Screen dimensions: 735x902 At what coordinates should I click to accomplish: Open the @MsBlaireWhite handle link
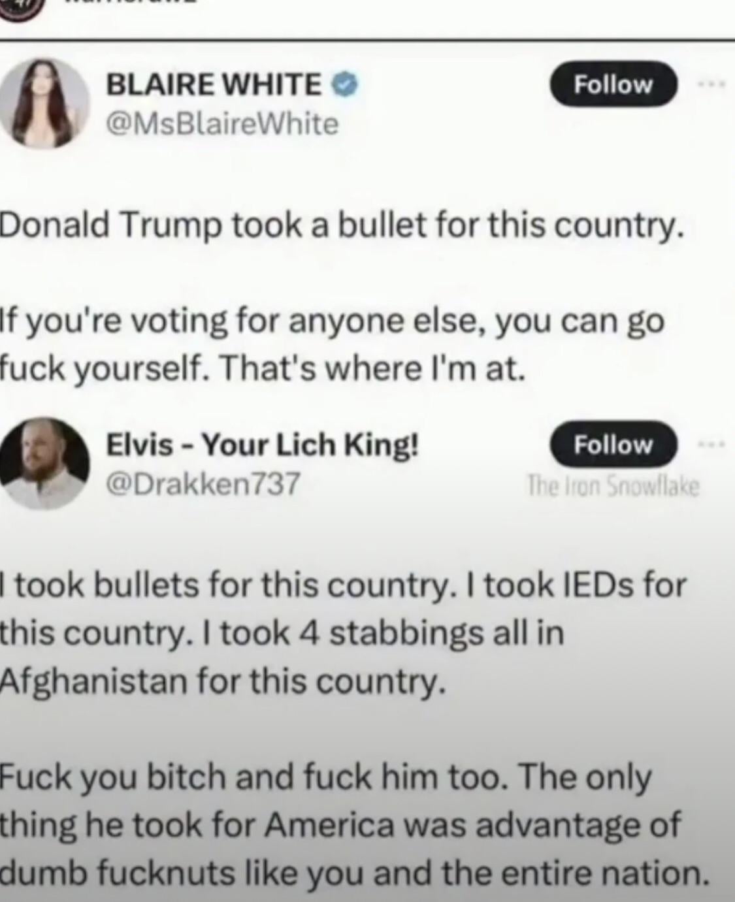click(222, 123)
